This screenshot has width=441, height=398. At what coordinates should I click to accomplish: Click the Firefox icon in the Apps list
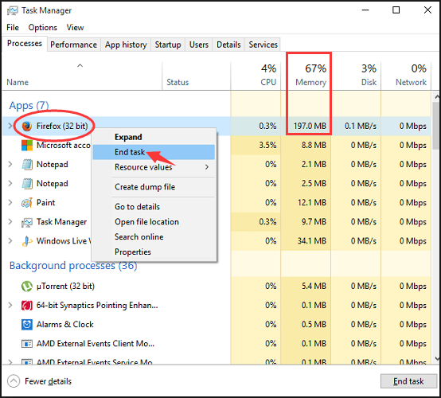pos(27,126)
